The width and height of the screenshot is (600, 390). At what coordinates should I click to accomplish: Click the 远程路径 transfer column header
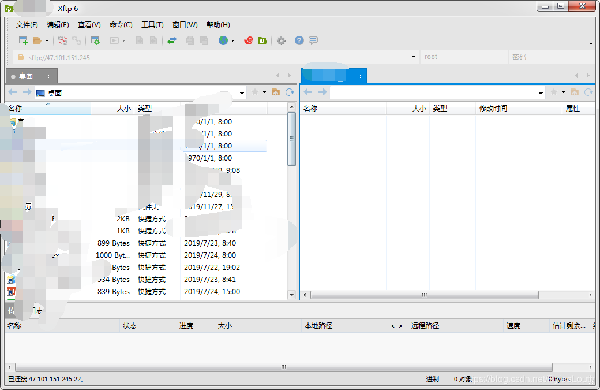[455, 326]
